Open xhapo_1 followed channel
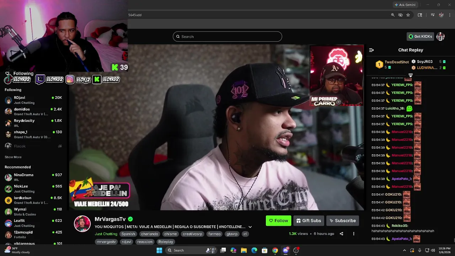Screen dimensions: 455x256 (33, 134)
